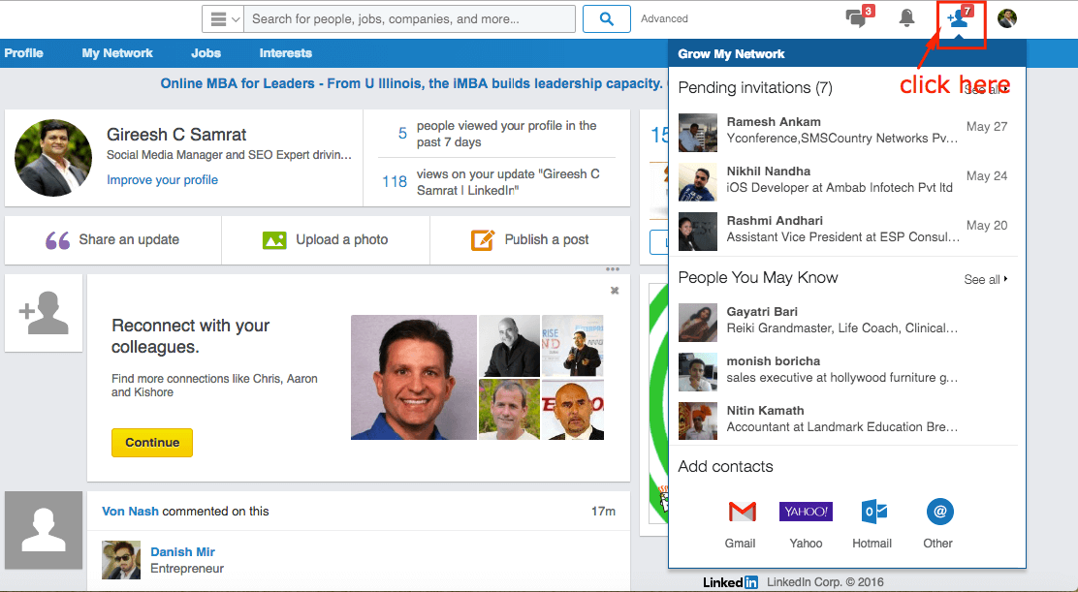Screen dimensions: 1078x592
Task: Add contacts via the Hotmail icon
Action: pos(873,512)
